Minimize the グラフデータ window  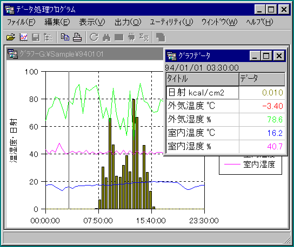pos(255,56)
